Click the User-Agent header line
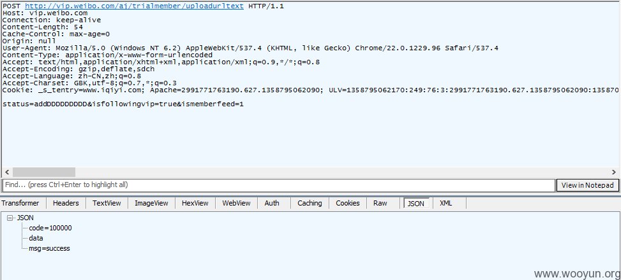Screen dimensions: 621x280 pyautogui.click(x=250, y=48)
